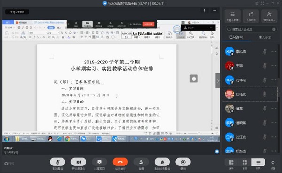
Task: Click the 格式刷 format painter icon
Action: pyautogui.click(x=23, y=35)
